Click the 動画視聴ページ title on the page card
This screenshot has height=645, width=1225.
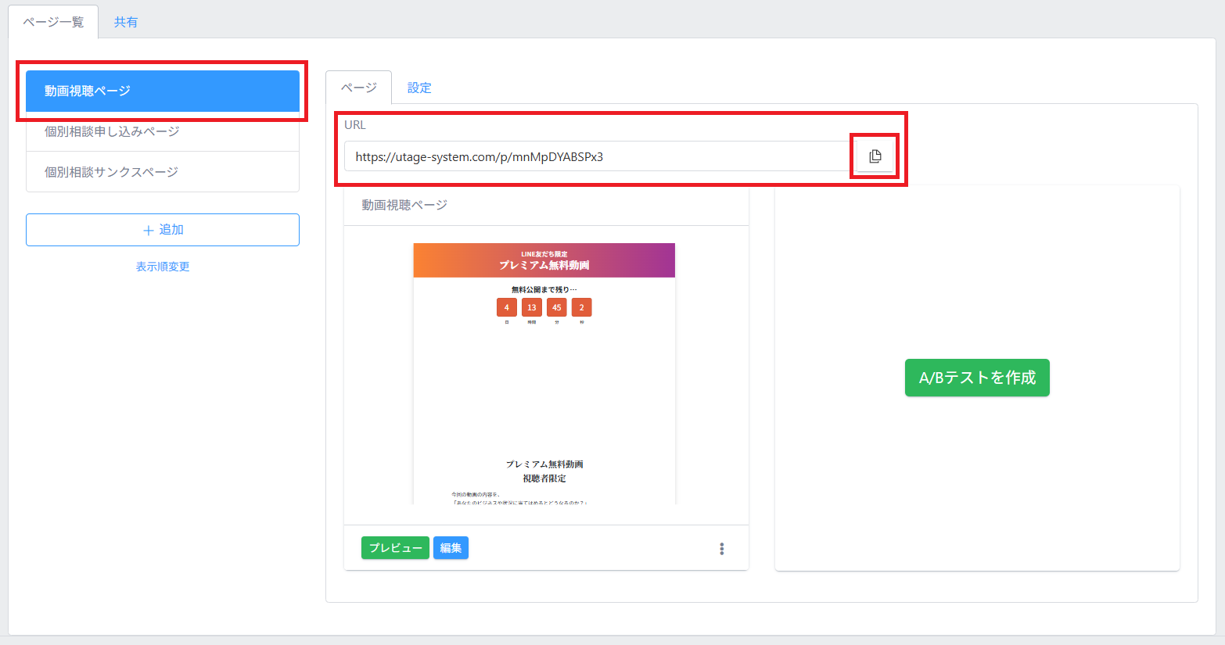404,205
